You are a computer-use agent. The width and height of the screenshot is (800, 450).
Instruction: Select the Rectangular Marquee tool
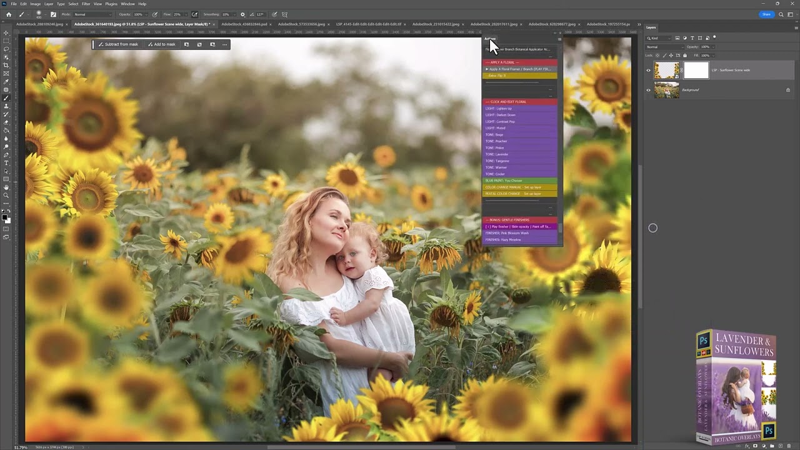[x=7, y=41]
